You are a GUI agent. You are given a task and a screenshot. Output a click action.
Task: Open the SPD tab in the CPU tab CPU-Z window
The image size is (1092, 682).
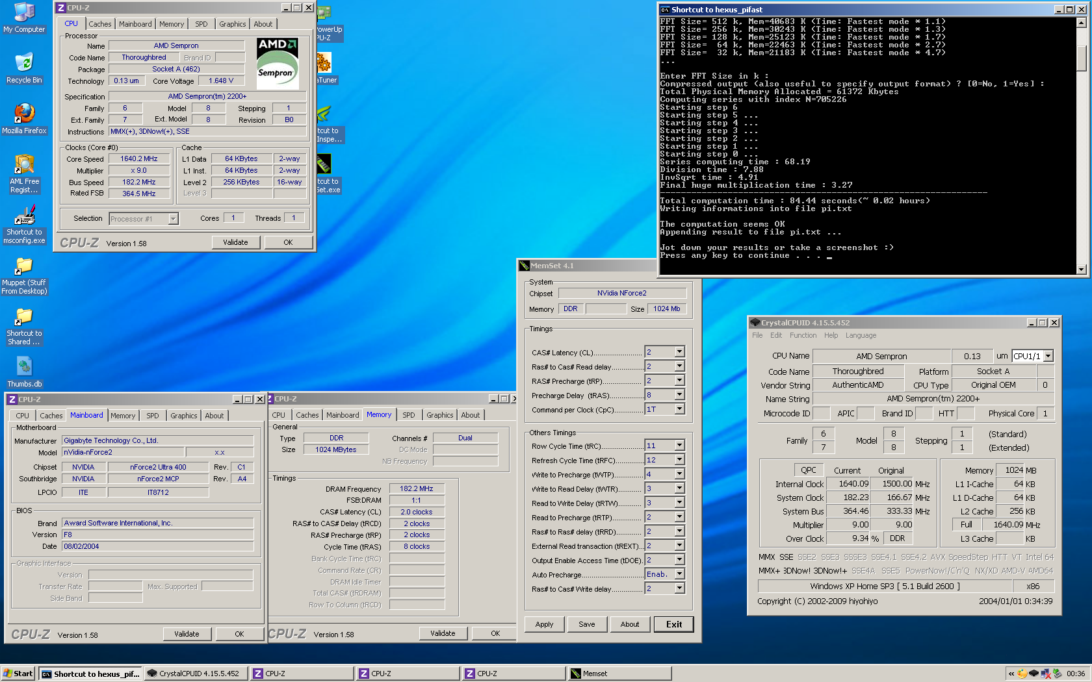201,24
